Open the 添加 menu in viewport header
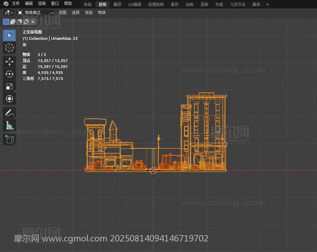 [x=89, y=13]
